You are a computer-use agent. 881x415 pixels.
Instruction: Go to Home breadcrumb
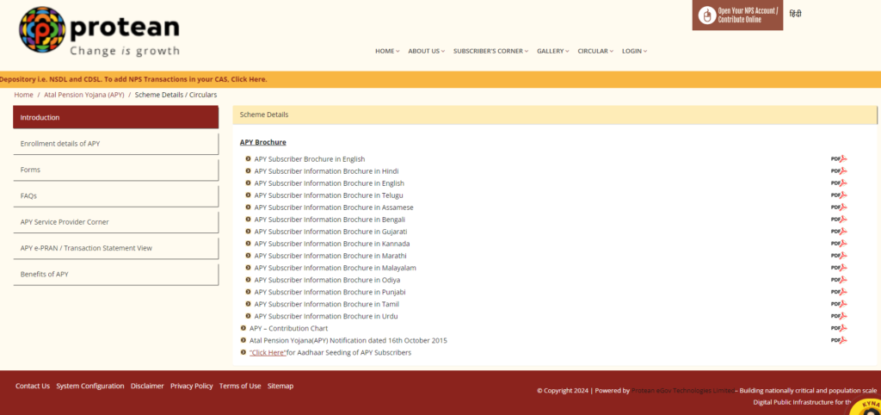coord(23,95)
